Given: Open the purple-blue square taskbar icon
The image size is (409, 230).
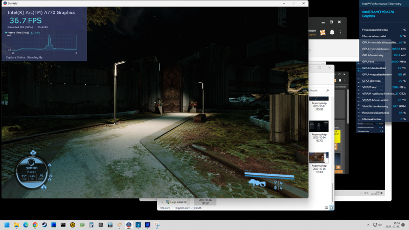Looking at the screenshot, I should click(x=148, y=225).
